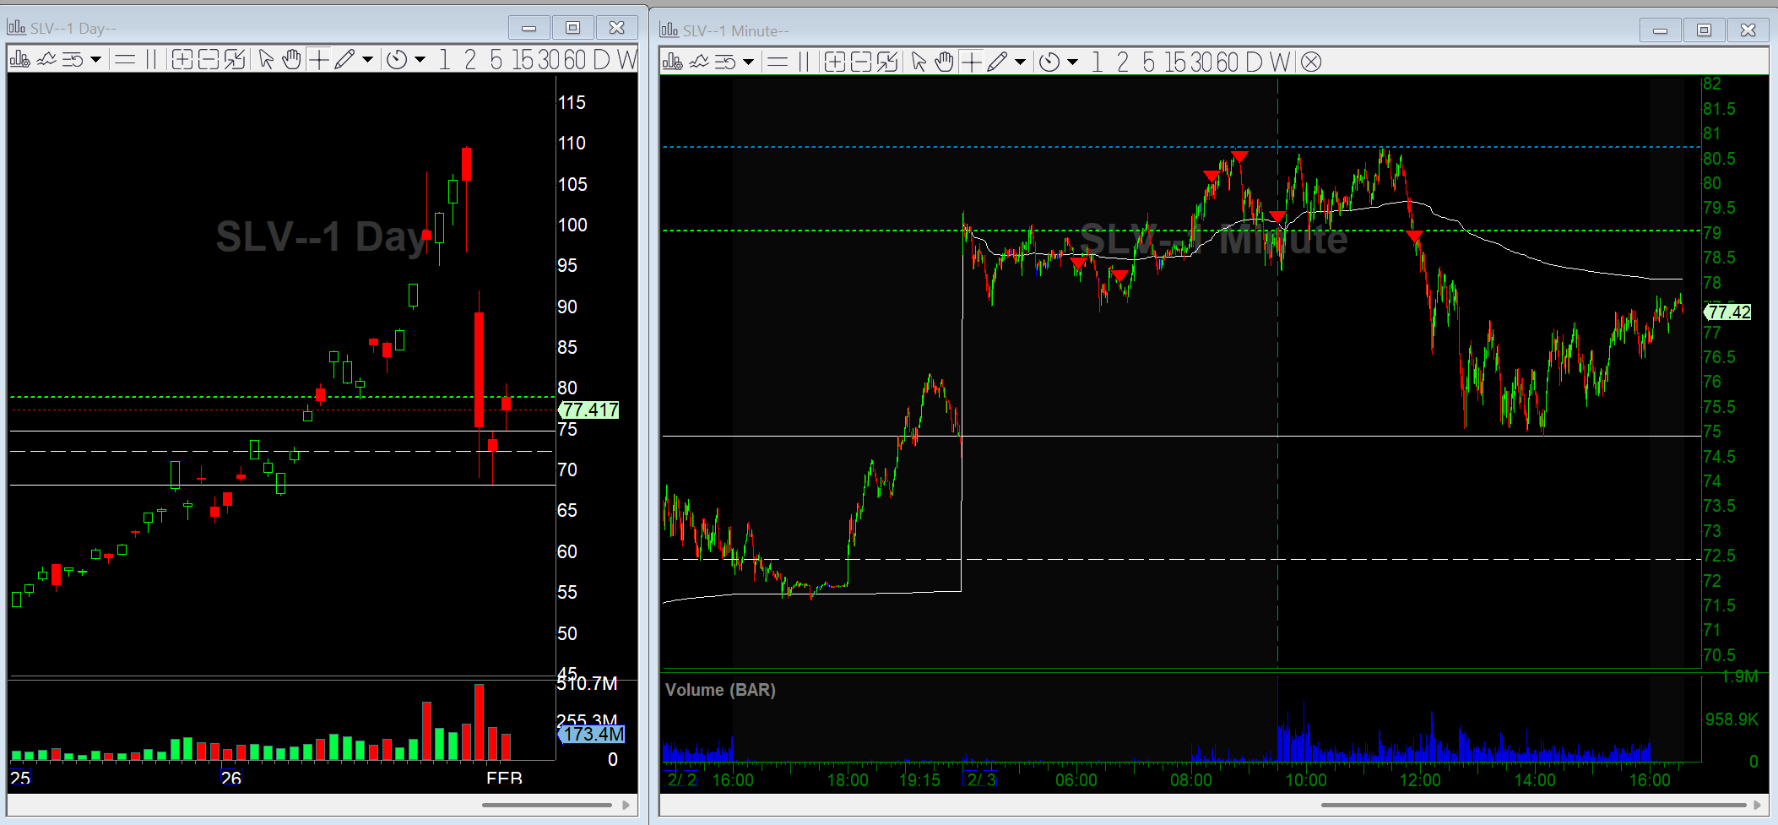Image resolution: width=1778 pixels, height=825 pixels.
Task: Switch Day window chart to 60 minute interval
Action: [x=575, y=60]
